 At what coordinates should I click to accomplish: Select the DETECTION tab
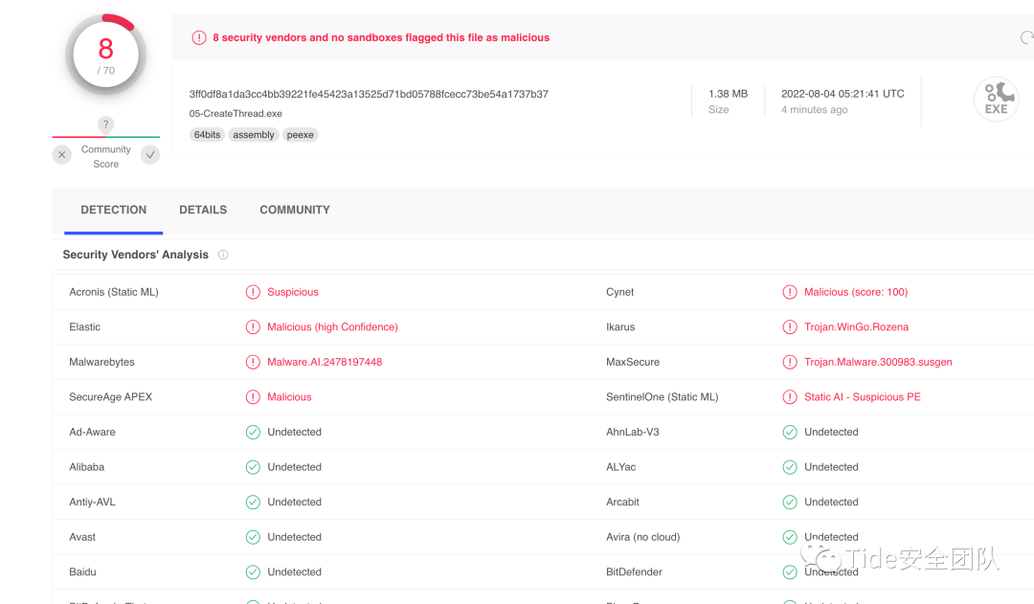[x=114, y=210]
